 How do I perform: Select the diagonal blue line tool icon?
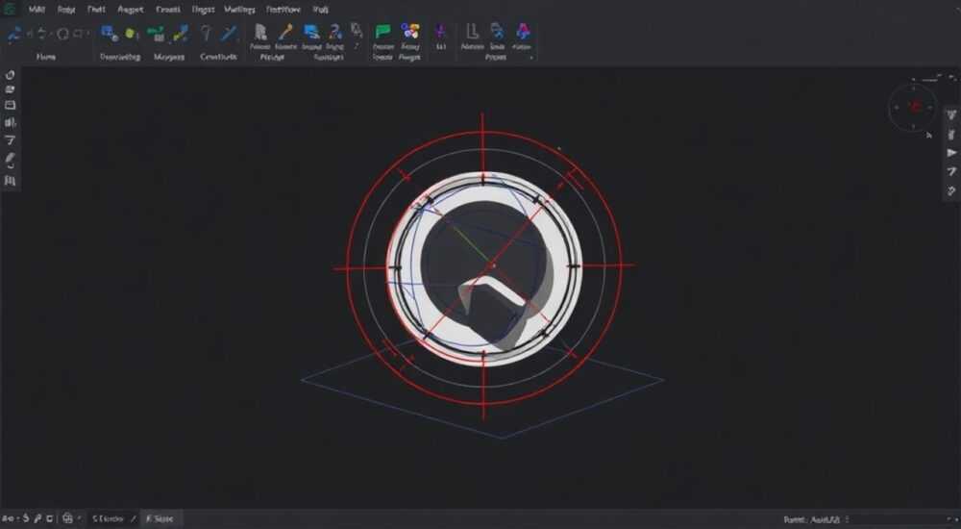[229, 33]
